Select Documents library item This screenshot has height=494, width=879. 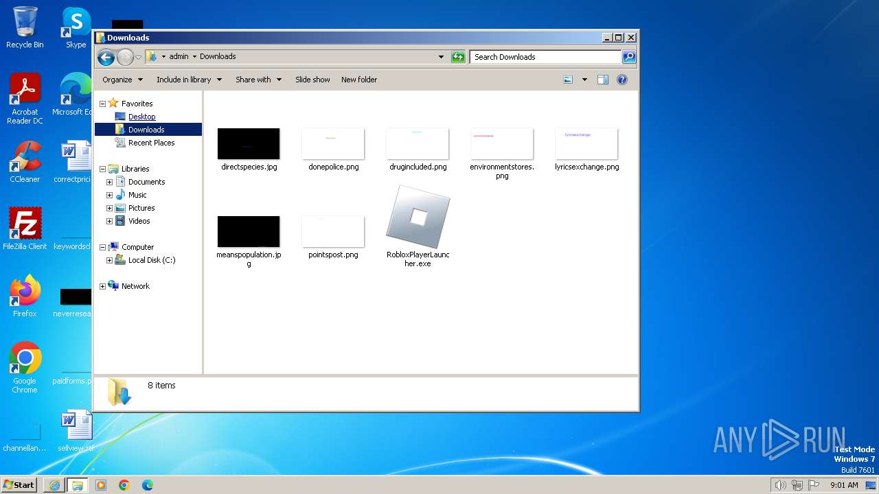click(146, 182)
